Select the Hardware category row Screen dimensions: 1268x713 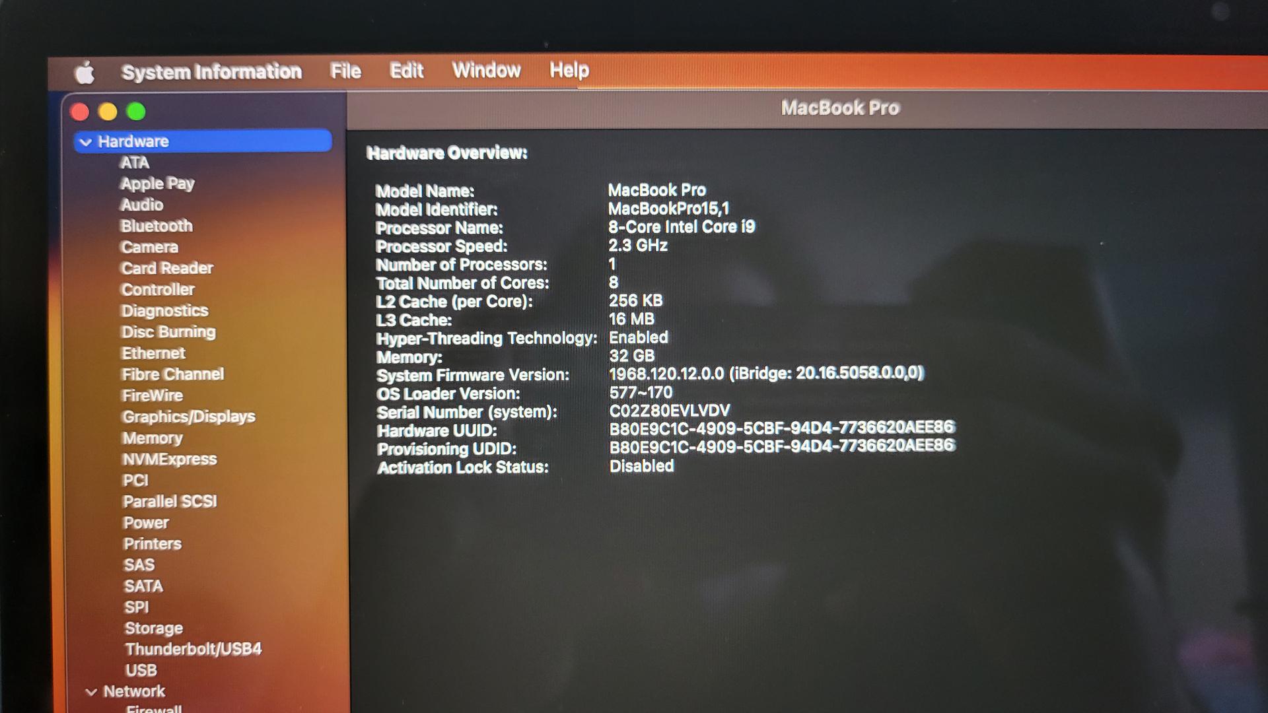point(203,141)
